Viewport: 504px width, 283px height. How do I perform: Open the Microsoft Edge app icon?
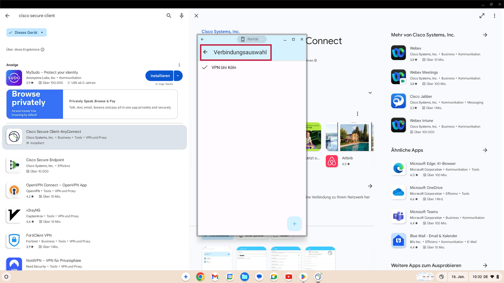point(398,168)
